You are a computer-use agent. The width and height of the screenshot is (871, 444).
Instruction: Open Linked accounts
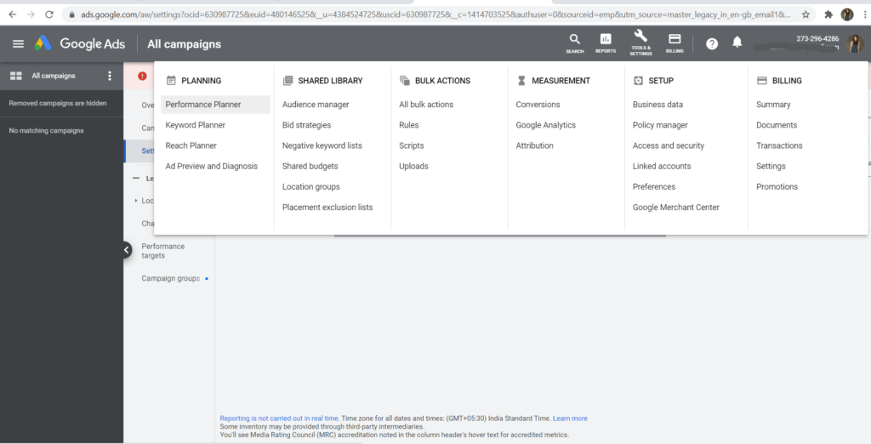coord(662,166)
